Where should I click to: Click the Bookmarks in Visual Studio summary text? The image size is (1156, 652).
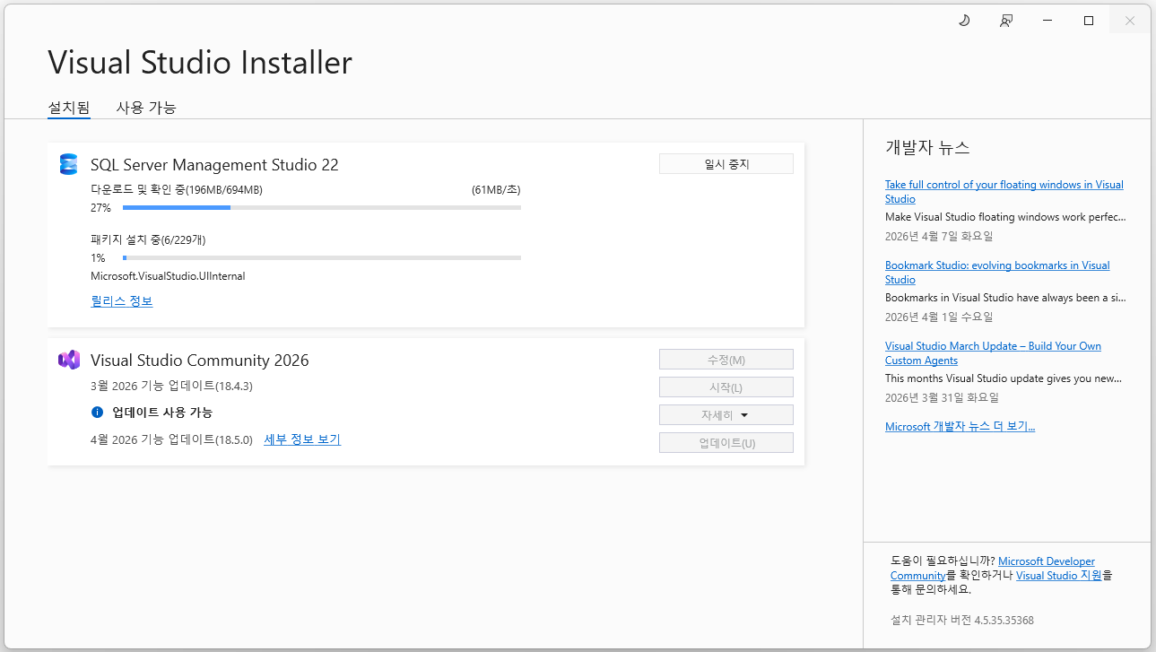pyautogui.click(x=1005, y=298)
